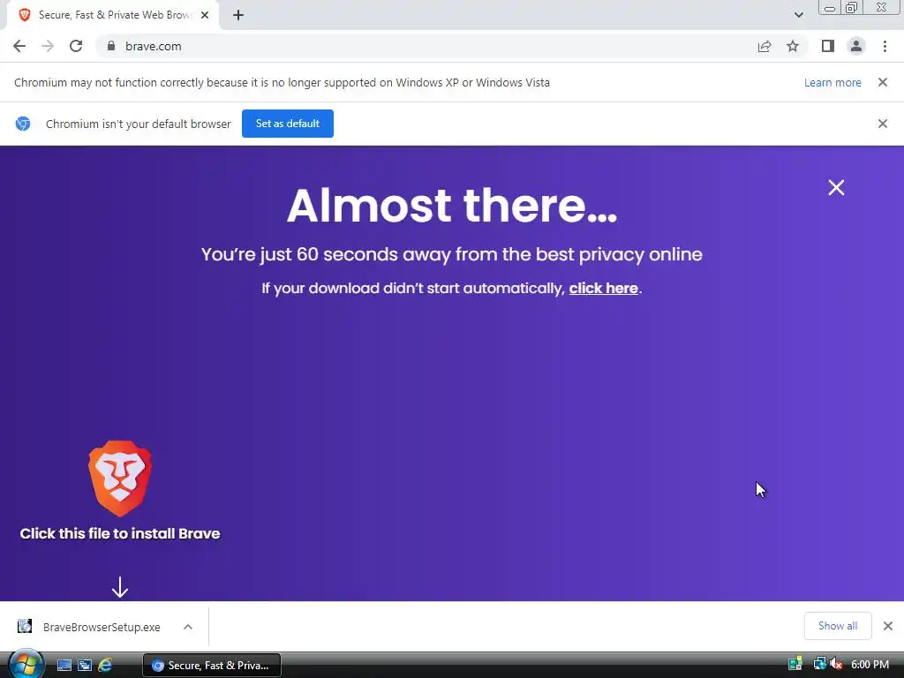
Task: Bookmark this page with the star icon
Action: pyautogui.click(x=793, y=46)
